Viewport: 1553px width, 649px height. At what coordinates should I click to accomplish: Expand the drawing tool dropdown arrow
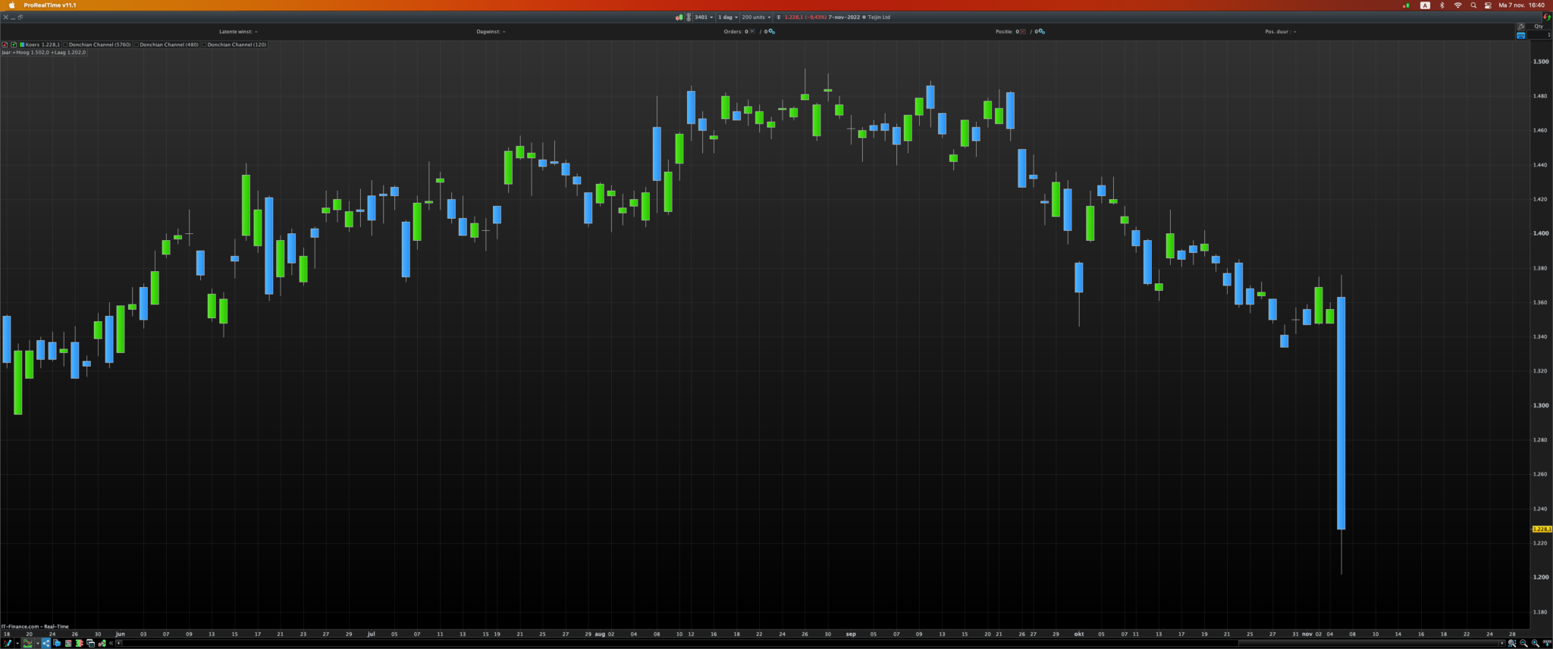point(17,643)
